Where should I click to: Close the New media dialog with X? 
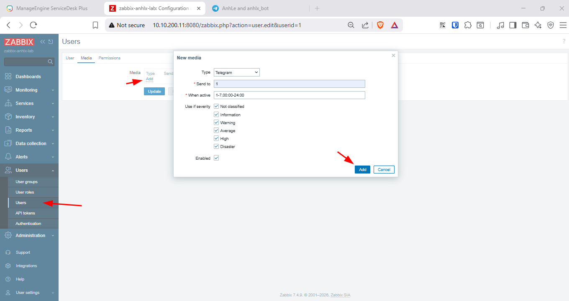393,55
